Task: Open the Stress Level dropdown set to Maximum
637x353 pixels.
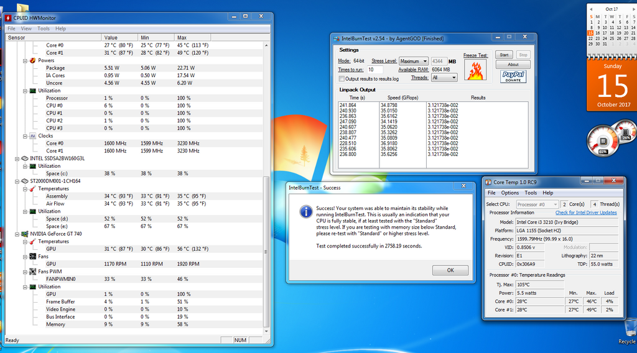Action: [x=414, y=62]
